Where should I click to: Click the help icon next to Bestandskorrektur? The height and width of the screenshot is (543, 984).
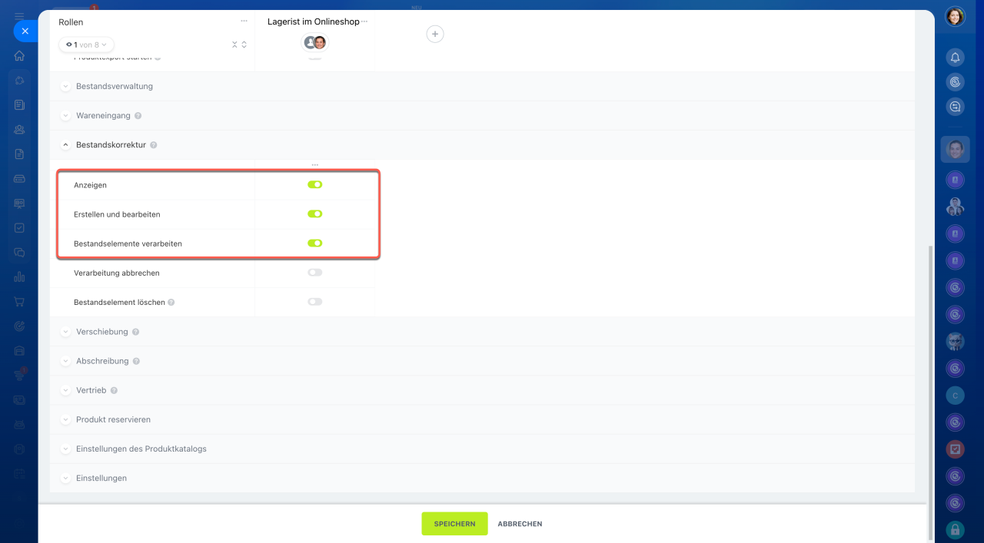tap(154, 145)
